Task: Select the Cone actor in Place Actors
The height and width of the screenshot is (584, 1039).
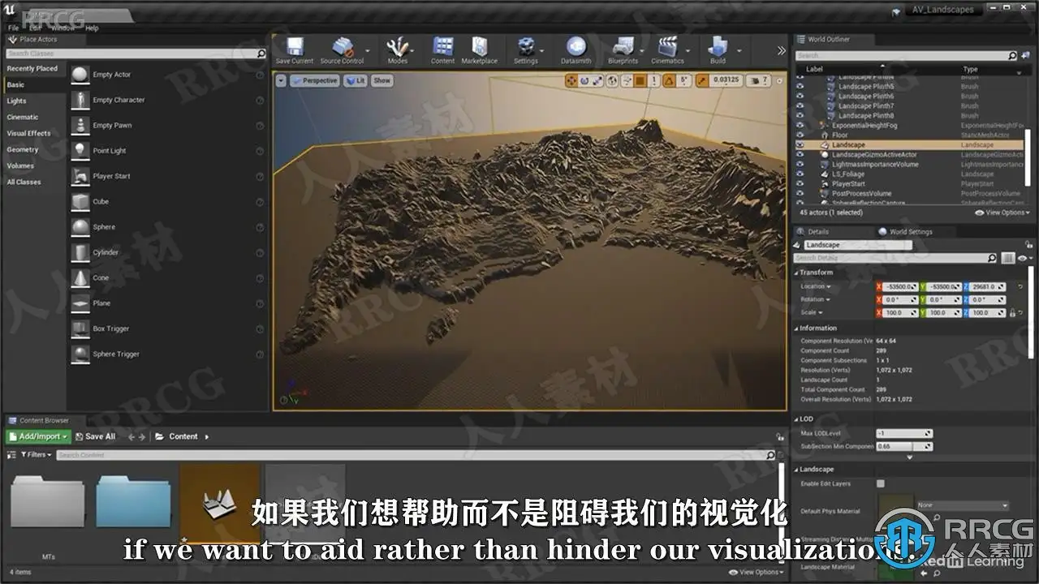Action: pyautogui.click(x=166, y=277)
